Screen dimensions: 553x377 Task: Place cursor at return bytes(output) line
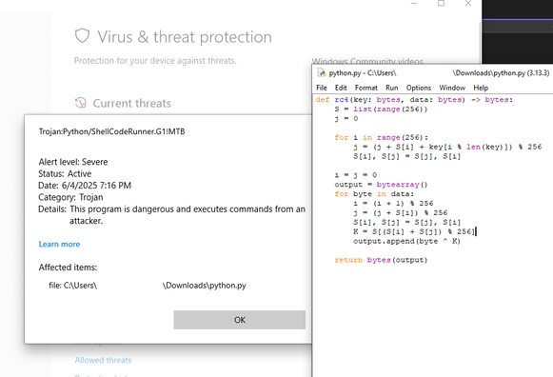click(x=381, y=260)
